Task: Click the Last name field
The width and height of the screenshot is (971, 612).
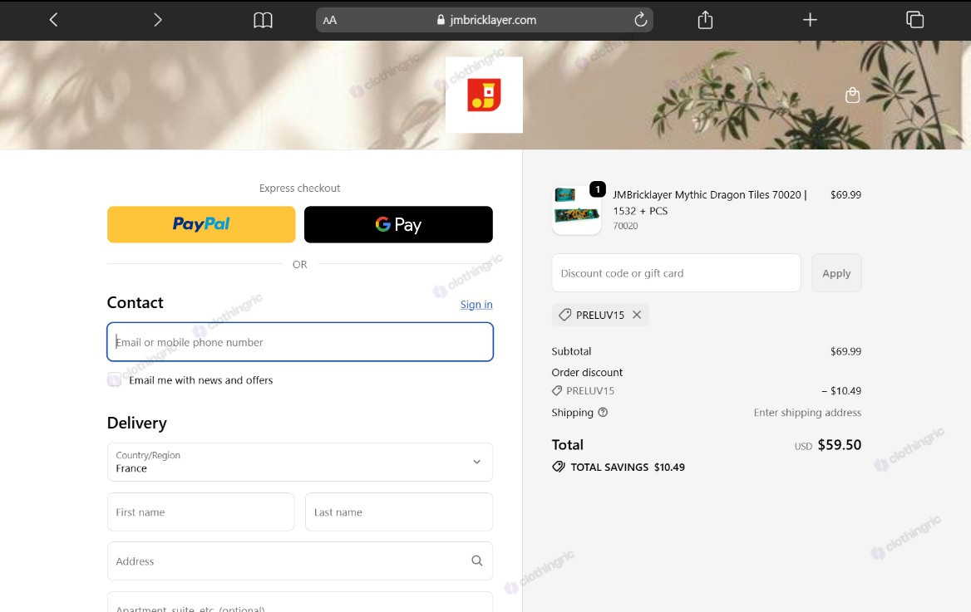Action: pos(399,512)
